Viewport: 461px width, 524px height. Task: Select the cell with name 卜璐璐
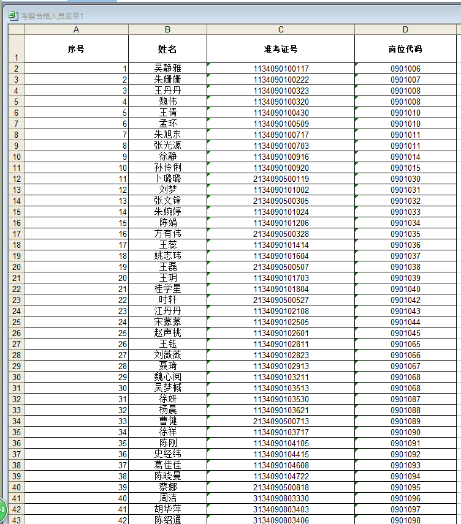coord(168,179)
